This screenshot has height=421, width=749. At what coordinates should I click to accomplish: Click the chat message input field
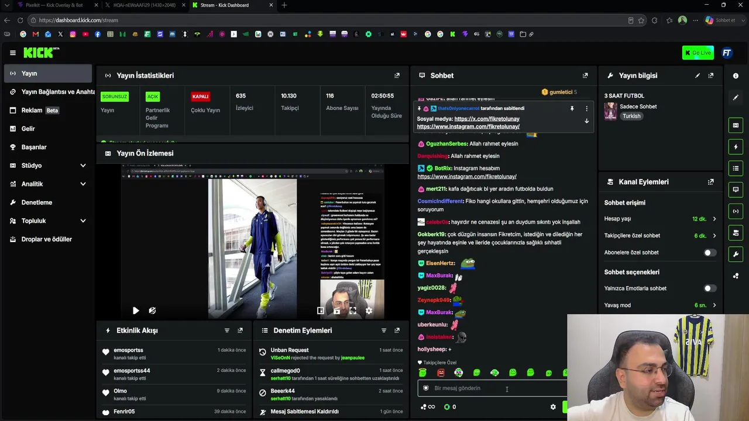492,388
